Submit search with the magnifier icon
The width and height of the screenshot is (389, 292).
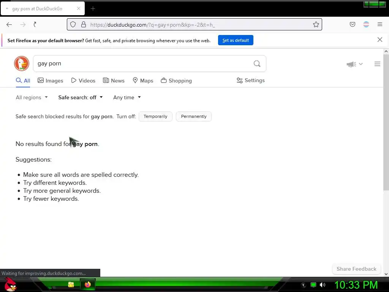click(x=257, y=64)
